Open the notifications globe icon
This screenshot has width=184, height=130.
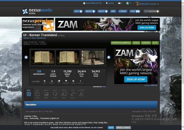coord(128,3)
